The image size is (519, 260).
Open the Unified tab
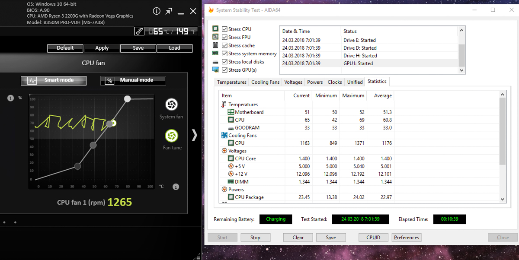click(355, 82)
